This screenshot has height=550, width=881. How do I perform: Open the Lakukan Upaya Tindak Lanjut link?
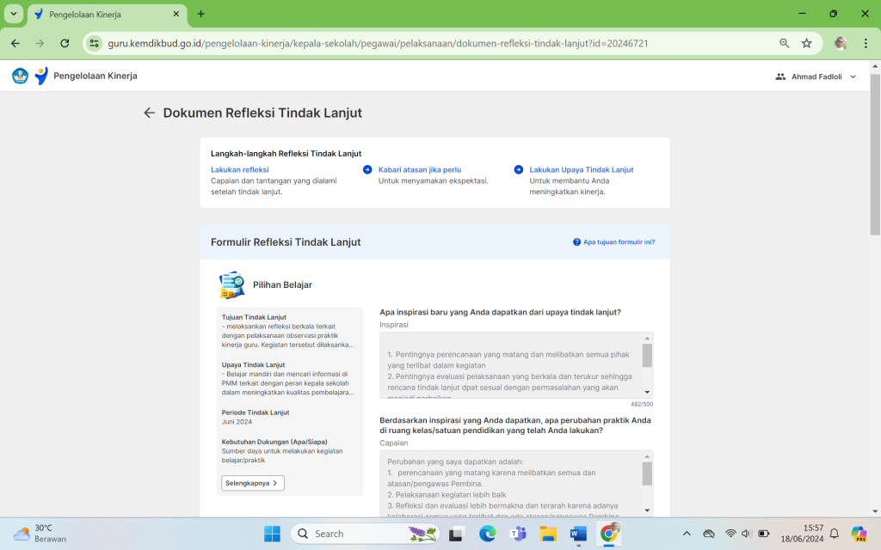pos(581,169)
